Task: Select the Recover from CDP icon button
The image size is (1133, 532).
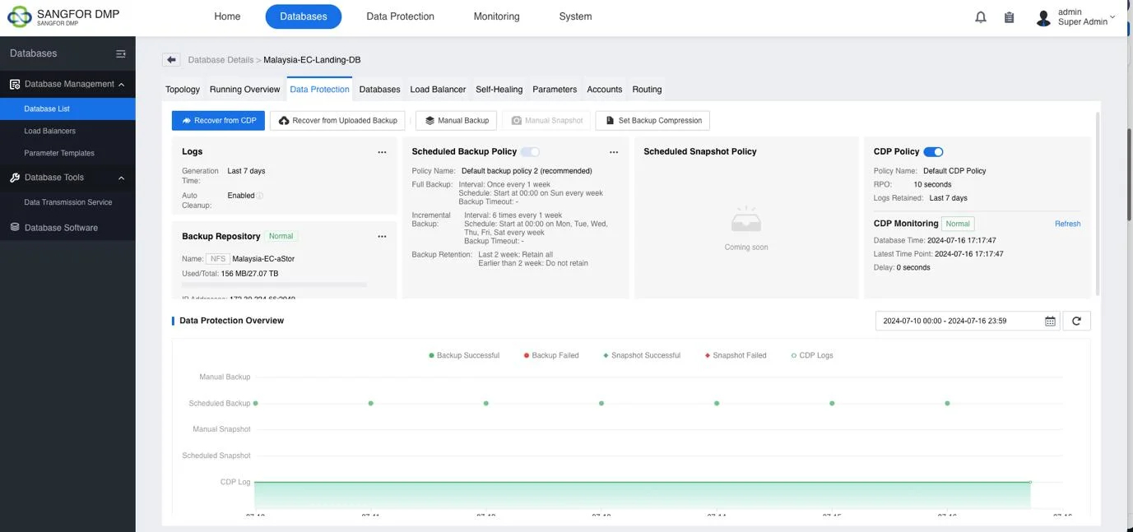Action: [x=185, y=120]
